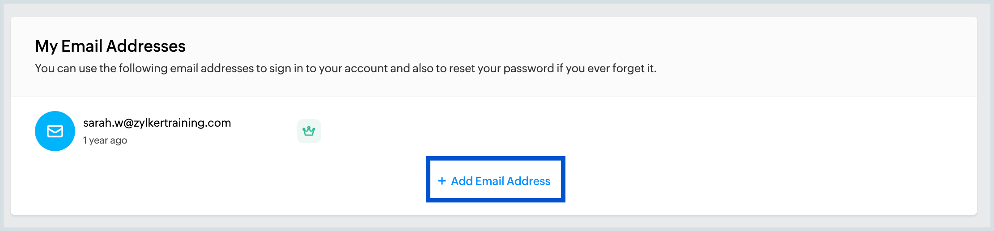Click the word "Add" in the add link
The height and width of the screenshot is (231, 994).
462,181
